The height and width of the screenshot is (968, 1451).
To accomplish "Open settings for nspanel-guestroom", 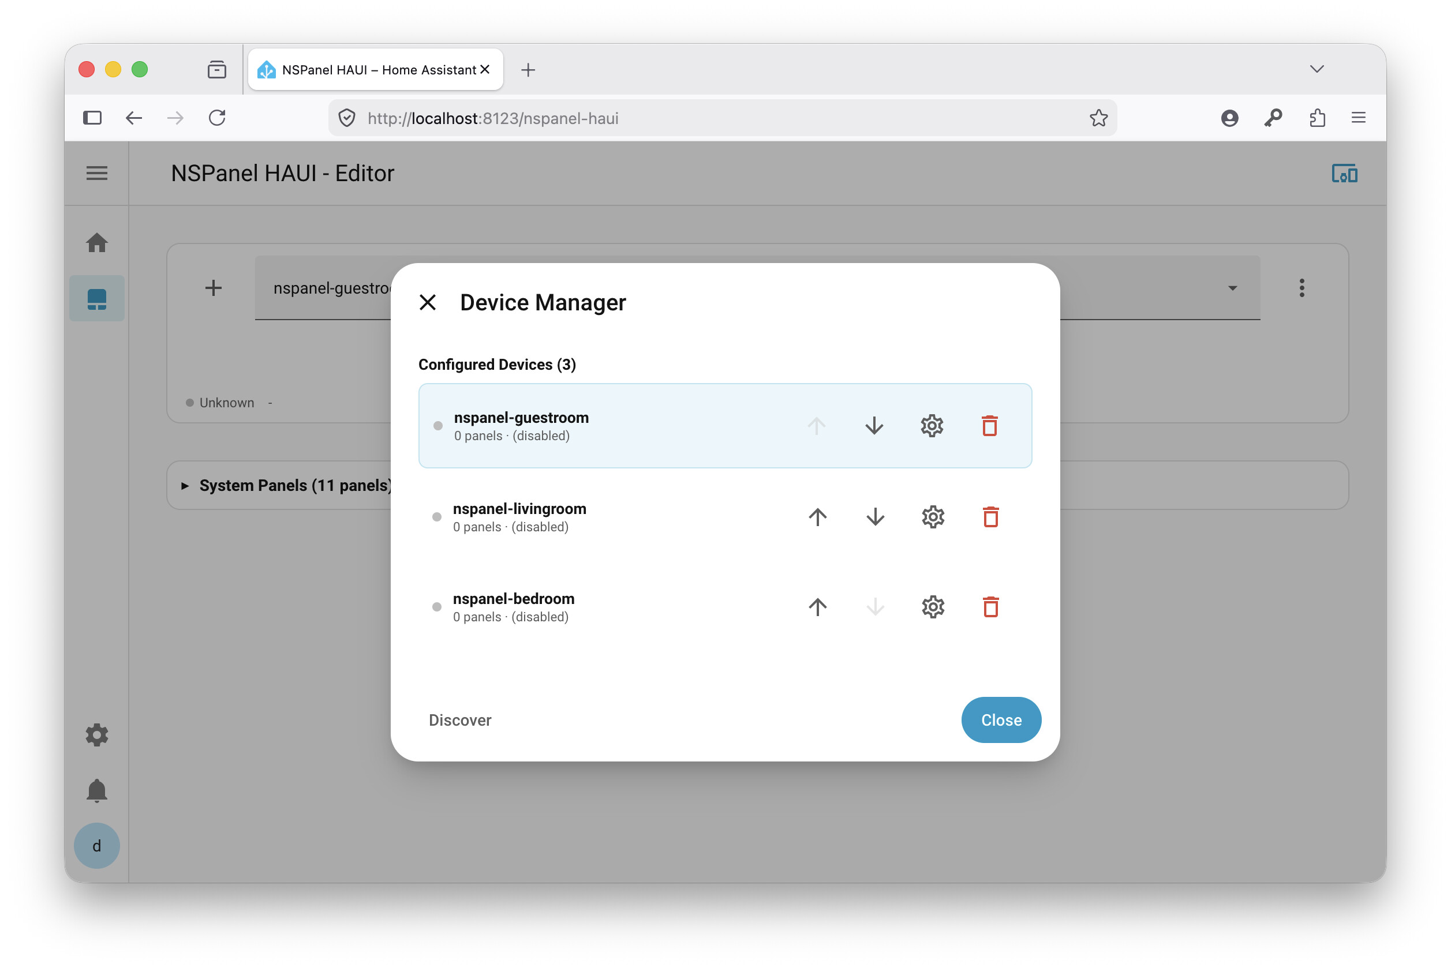I will pos(932,425).
